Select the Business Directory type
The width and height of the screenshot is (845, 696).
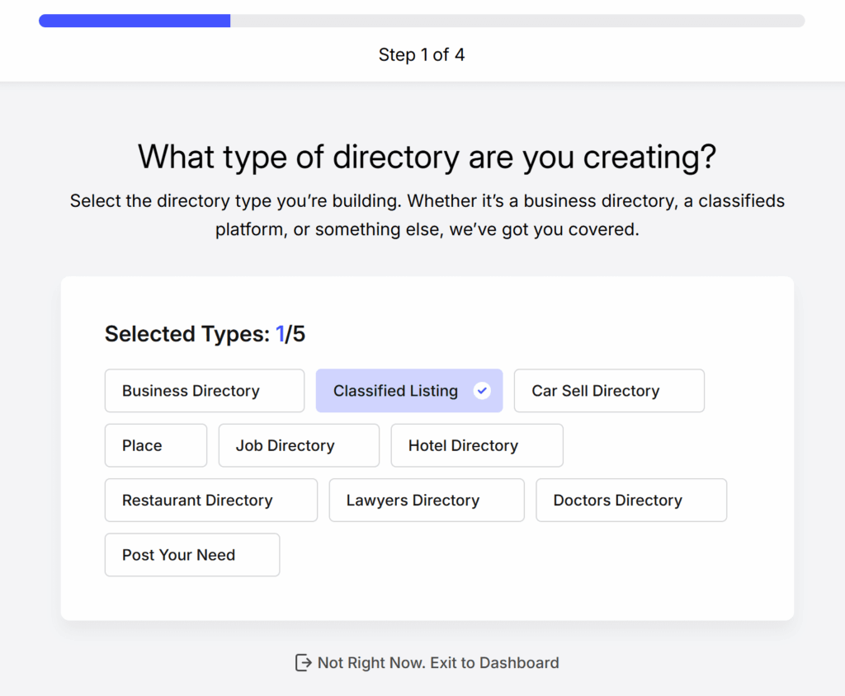coord(204,391)
